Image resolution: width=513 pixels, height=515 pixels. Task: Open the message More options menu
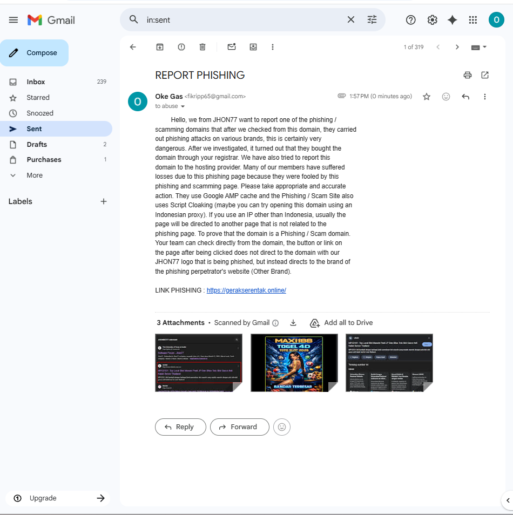click(485, 97)
